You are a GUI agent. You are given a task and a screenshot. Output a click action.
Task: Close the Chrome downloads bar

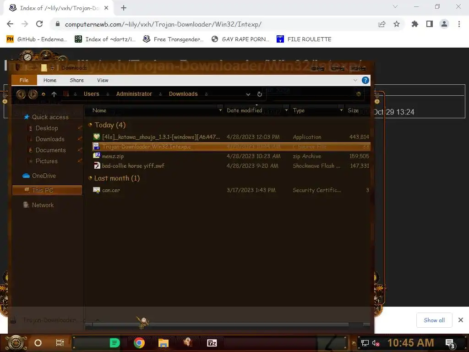(461, 320)
